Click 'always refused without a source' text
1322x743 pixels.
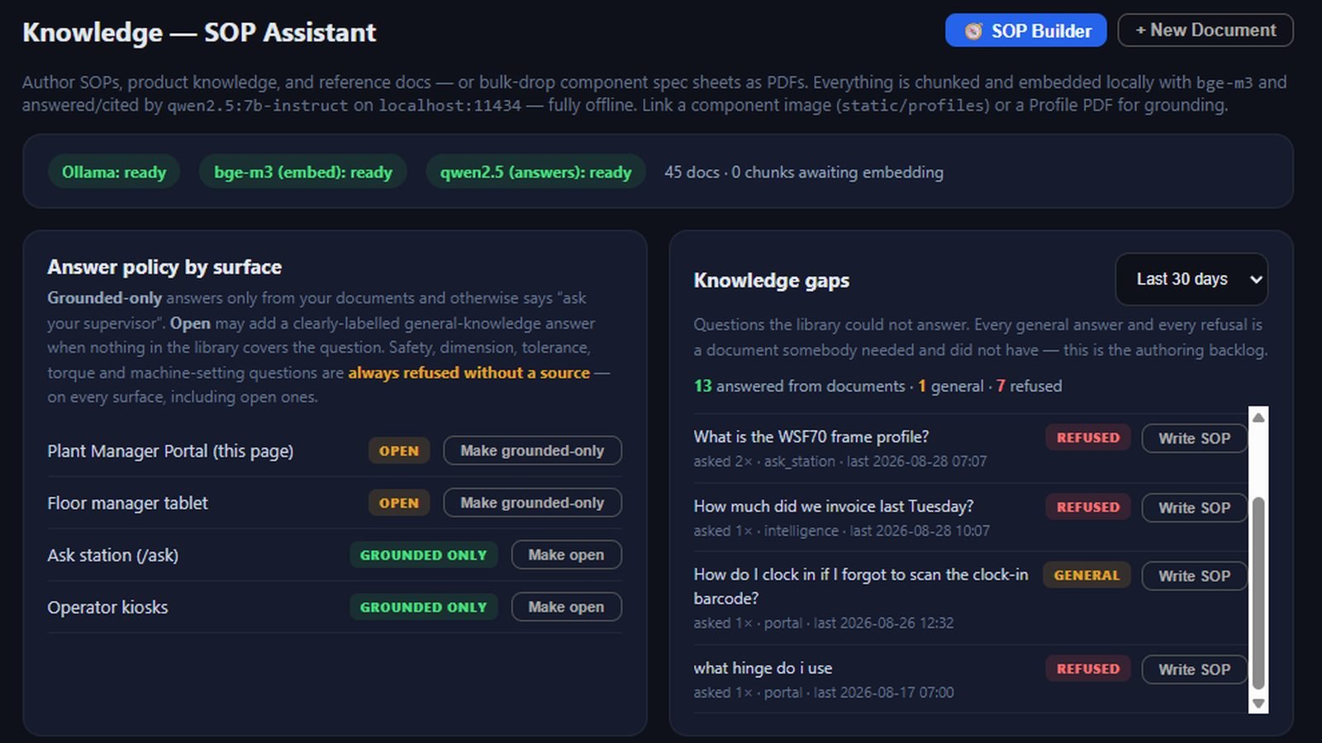pos(468,372)
